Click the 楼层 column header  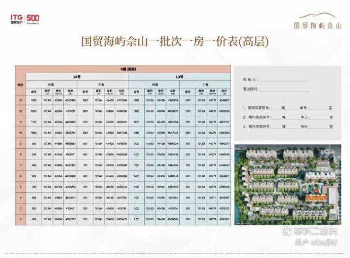[x=20, y=85]
